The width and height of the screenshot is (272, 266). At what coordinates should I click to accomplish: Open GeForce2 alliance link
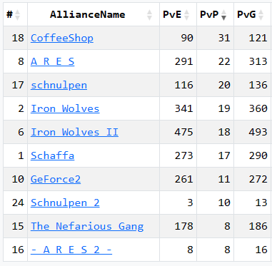coord(56,179)
